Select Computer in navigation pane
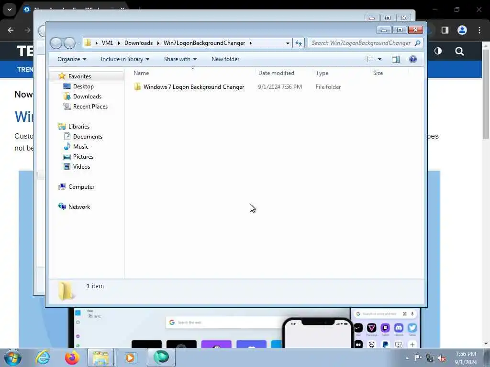 click(81, 187)
